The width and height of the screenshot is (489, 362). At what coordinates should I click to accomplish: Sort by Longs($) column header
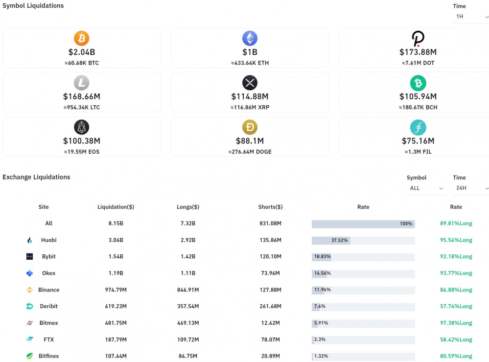pyautogui.click(x=188, y=207)
